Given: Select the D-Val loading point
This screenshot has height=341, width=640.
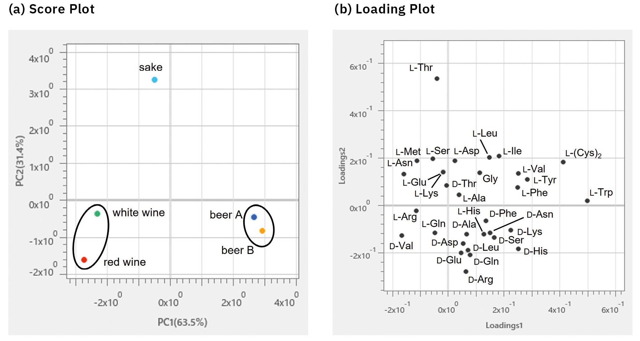Looking at the screenshot, I should coord(402,236).
